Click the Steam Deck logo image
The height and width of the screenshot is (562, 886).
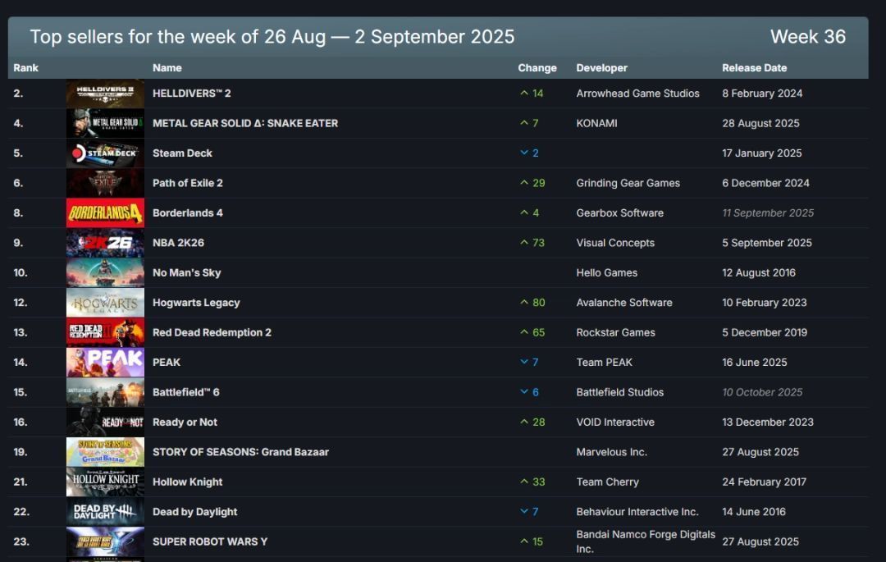(105, 153)
